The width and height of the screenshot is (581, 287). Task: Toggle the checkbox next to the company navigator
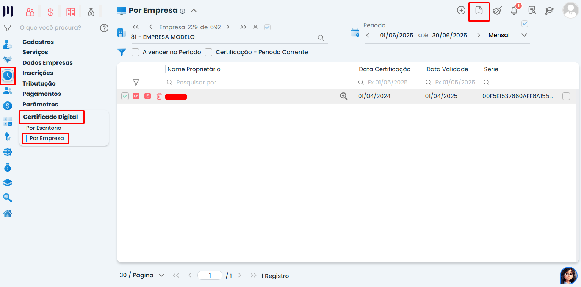267,27
